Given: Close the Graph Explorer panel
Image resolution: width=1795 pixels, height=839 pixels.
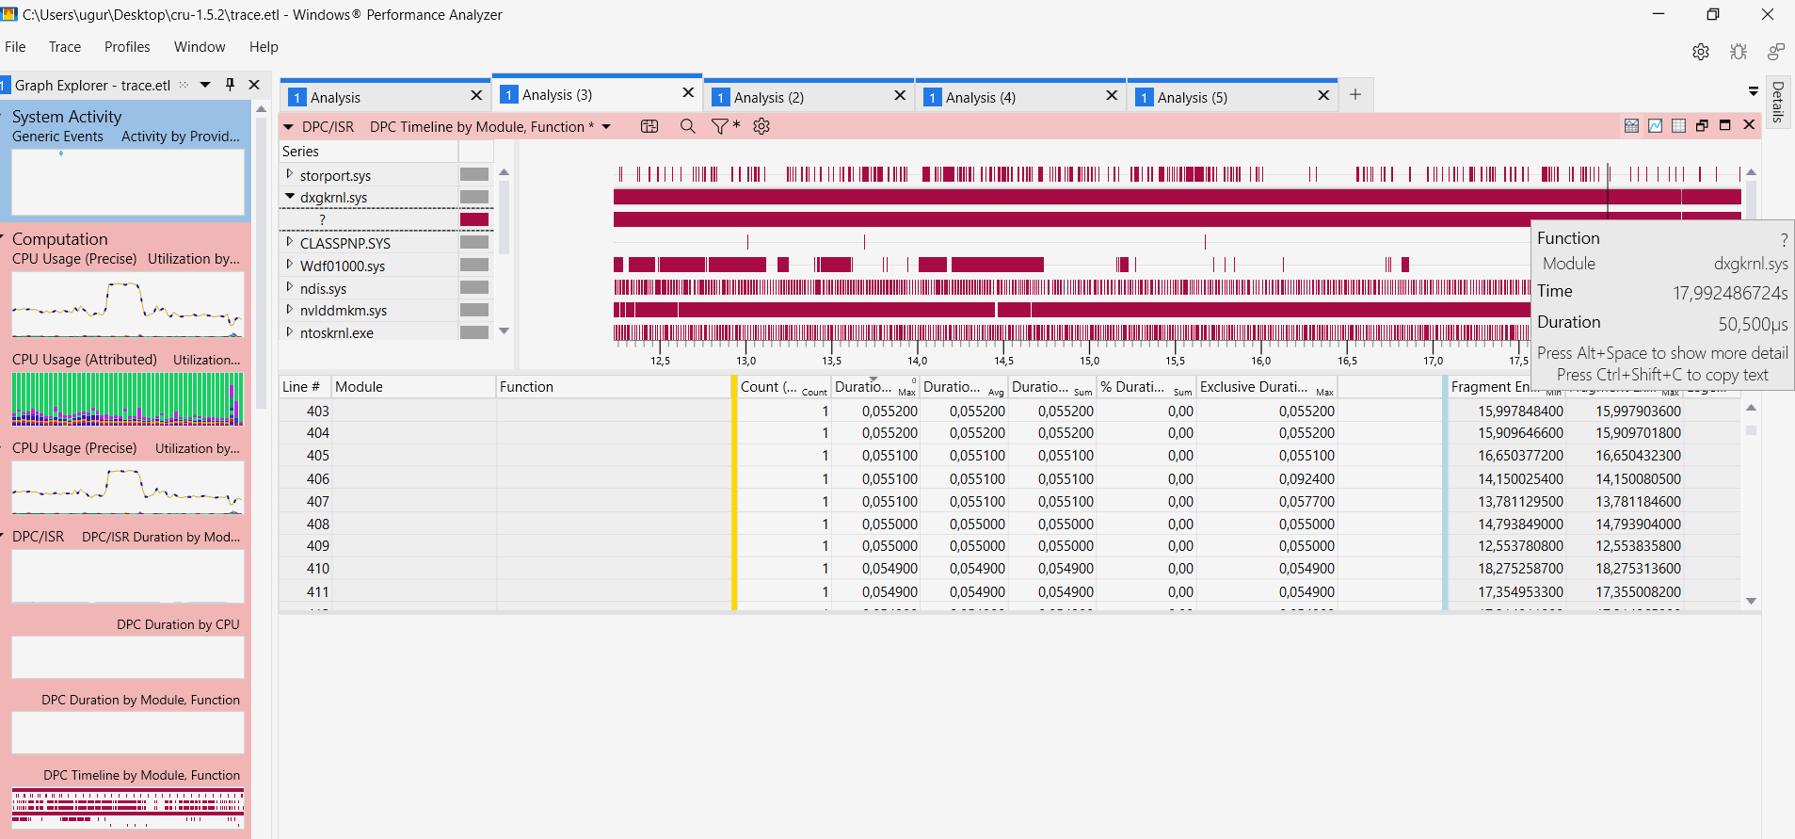Looking at the screenshot, I should pyautogui.click(x=254, y=85).
